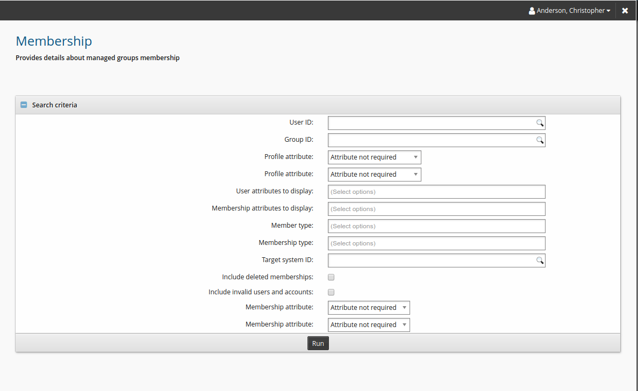This screenshot has height=391, width=638.
Task: Expand the second Profile attribute dropdown
Action: [x=374, y=175]
